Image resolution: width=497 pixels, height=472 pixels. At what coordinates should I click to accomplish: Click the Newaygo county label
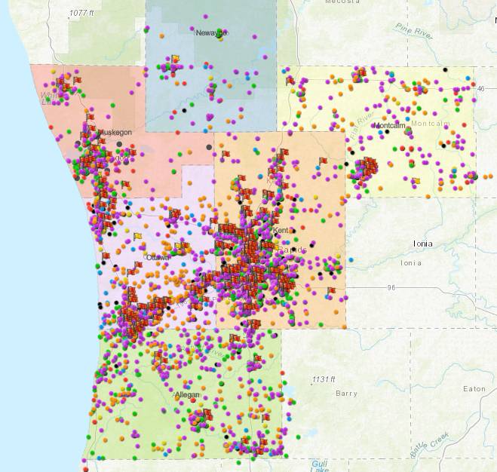pyautogui.click(x=211, y=33)
